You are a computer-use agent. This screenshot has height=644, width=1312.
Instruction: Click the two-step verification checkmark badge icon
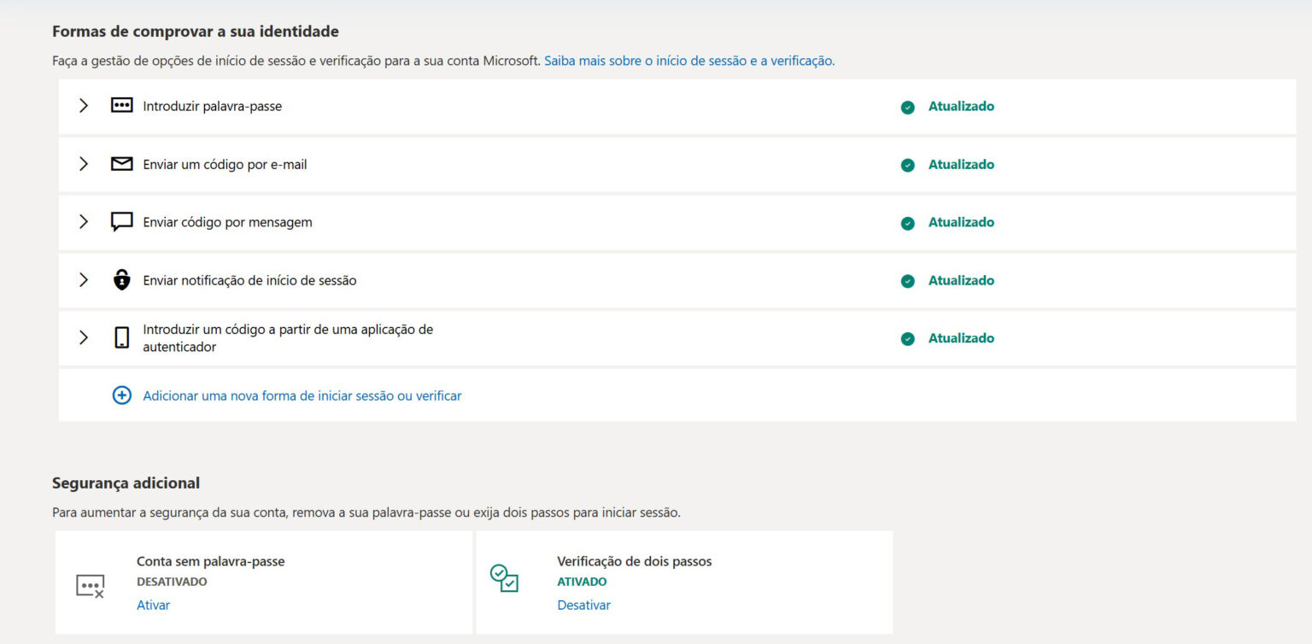(x=505, y=577)
